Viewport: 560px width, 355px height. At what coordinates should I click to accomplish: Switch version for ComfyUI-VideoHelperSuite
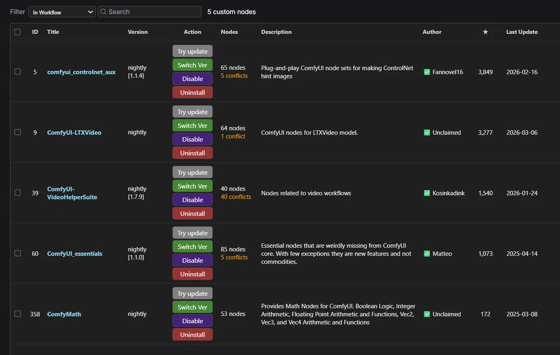(192, 186)
